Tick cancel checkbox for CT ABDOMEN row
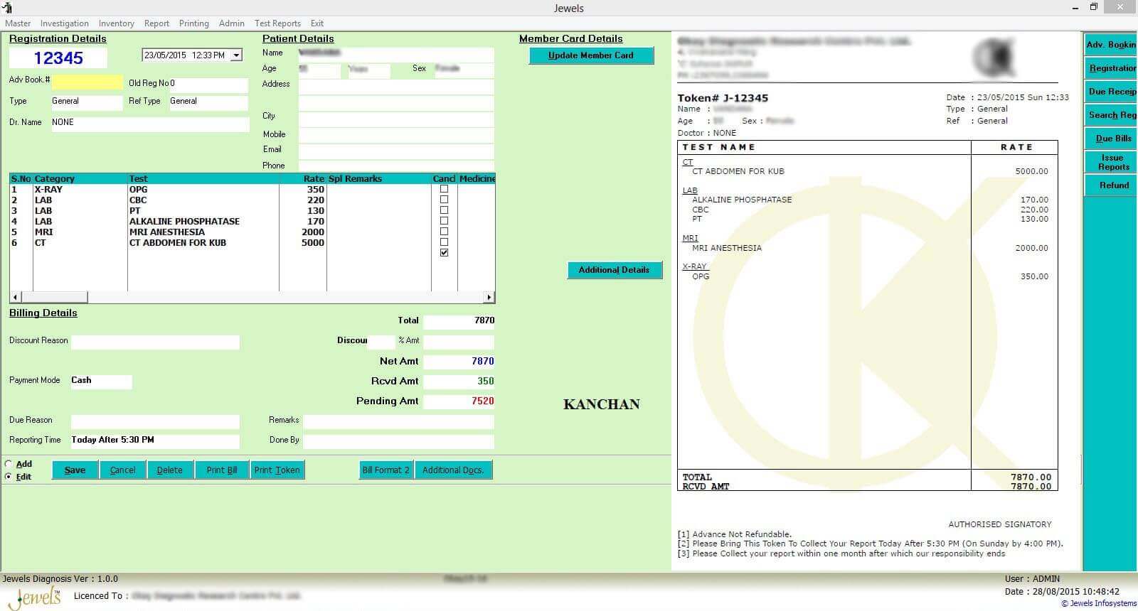 pyautogui.click(x=444, y=242)
